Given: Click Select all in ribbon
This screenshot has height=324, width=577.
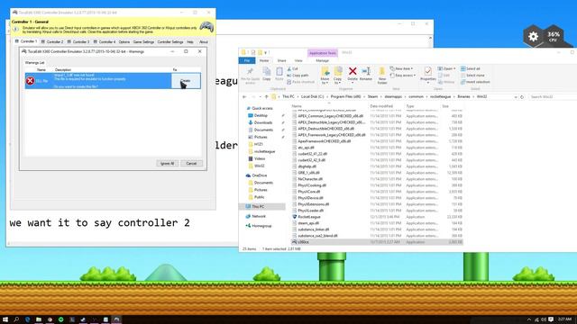Looking at the screenshot, I should tap(471, 68).
